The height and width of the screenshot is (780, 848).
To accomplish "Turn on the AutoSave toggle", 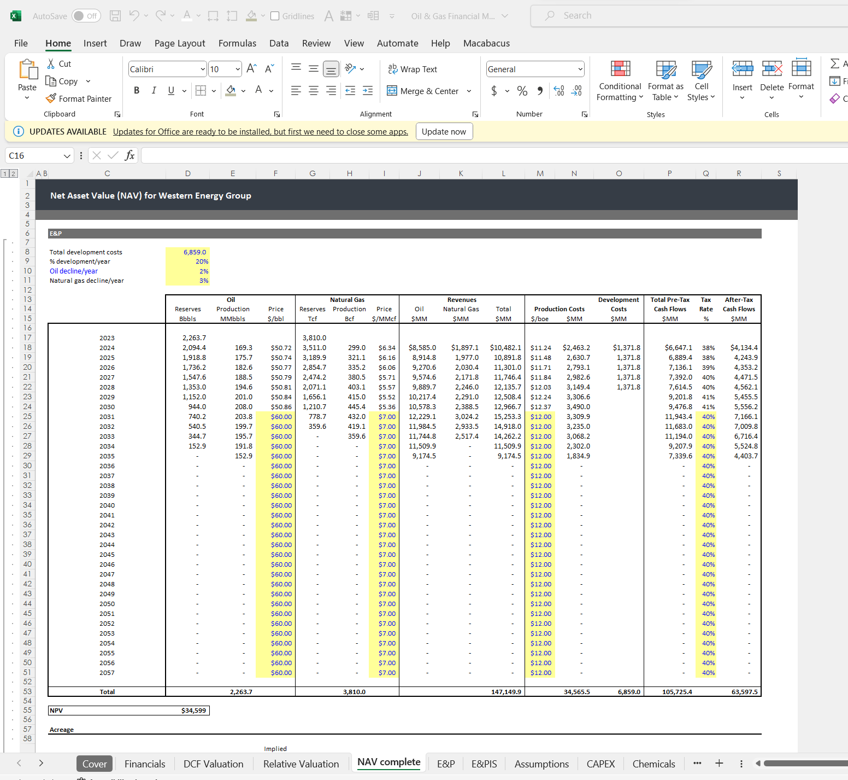I will (86, 16).
